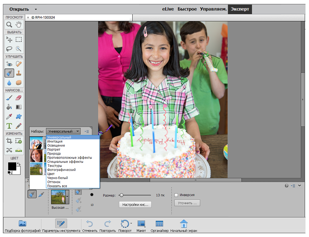Swap foreground and background colors
Viewport: 309px width, 237px height.
19,164
